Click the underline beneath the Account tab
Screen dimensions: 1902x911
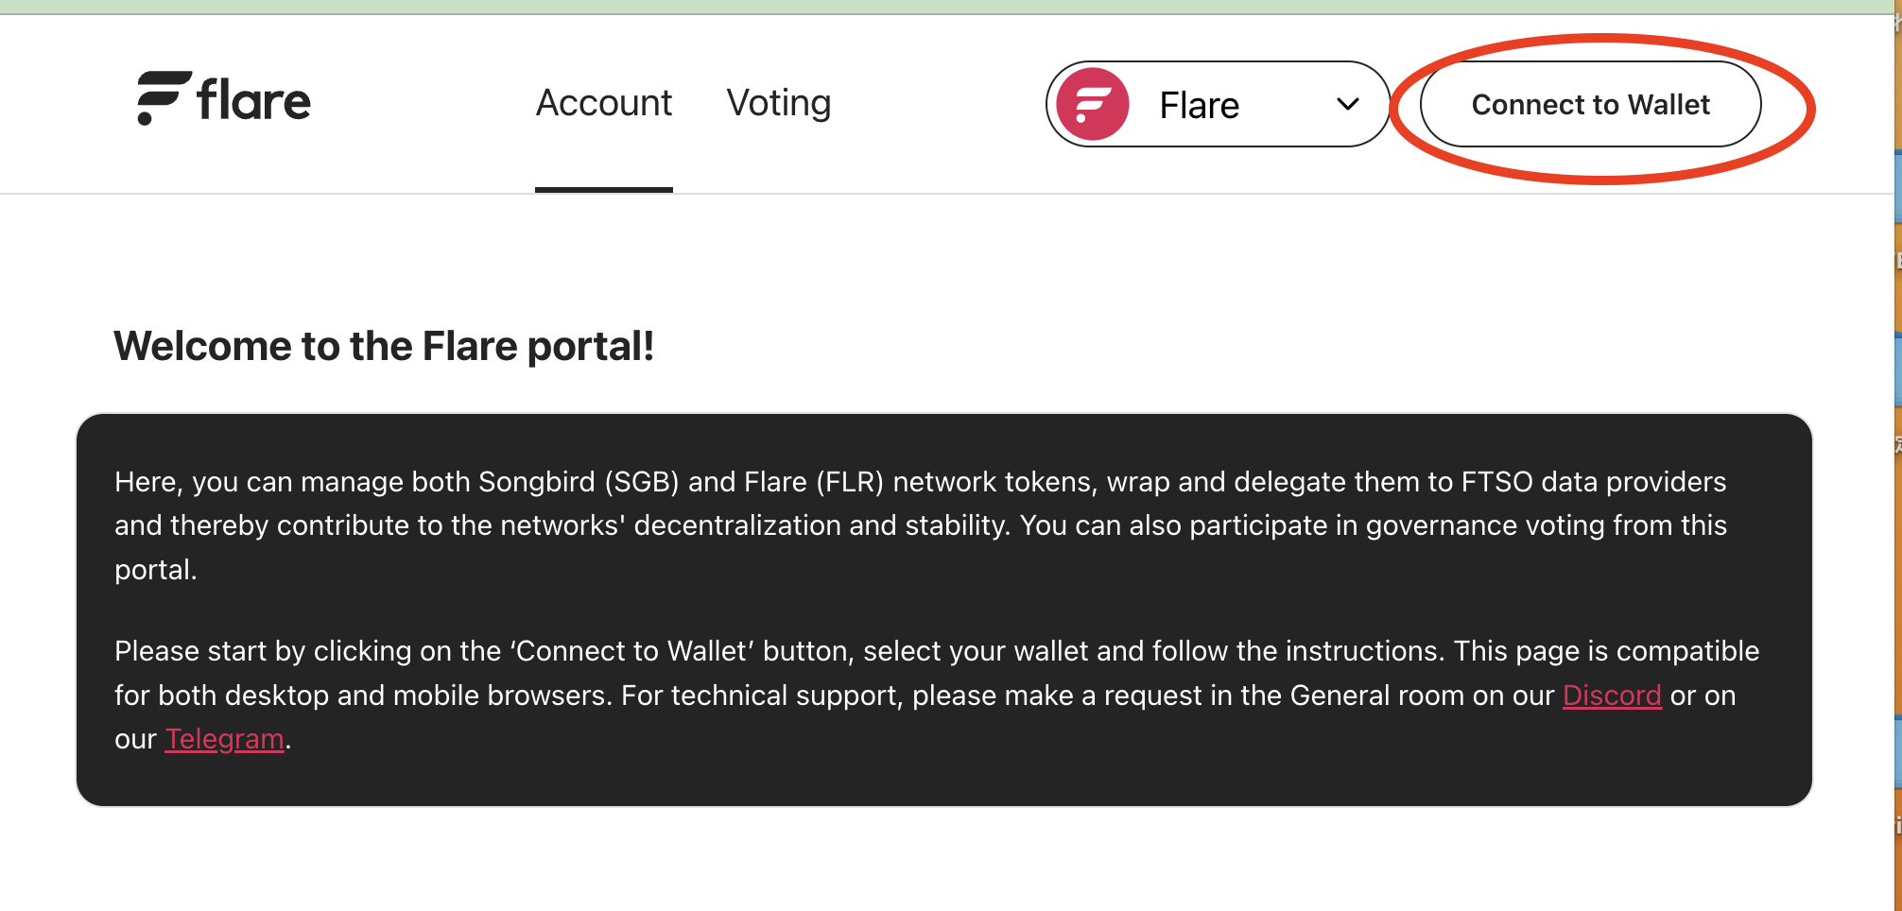[604, 189]
